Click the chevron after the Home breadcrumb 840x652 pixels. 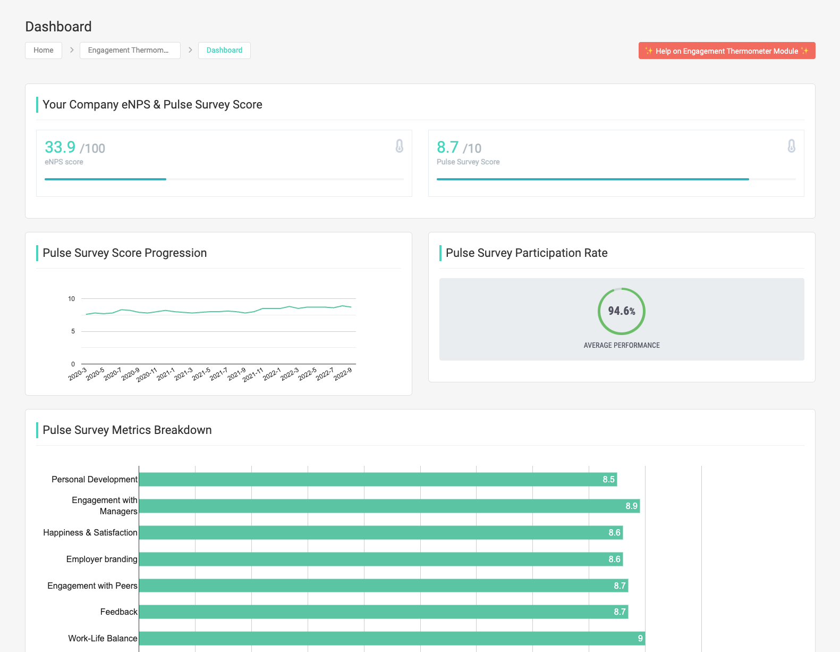72,50
